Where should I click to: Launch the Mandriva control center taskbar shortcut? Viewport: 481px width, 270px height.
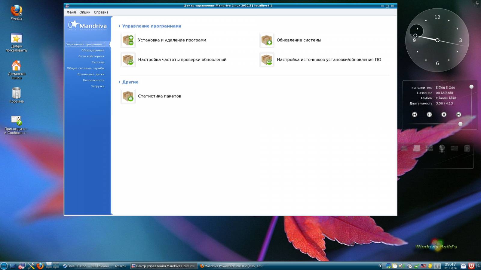22,265
